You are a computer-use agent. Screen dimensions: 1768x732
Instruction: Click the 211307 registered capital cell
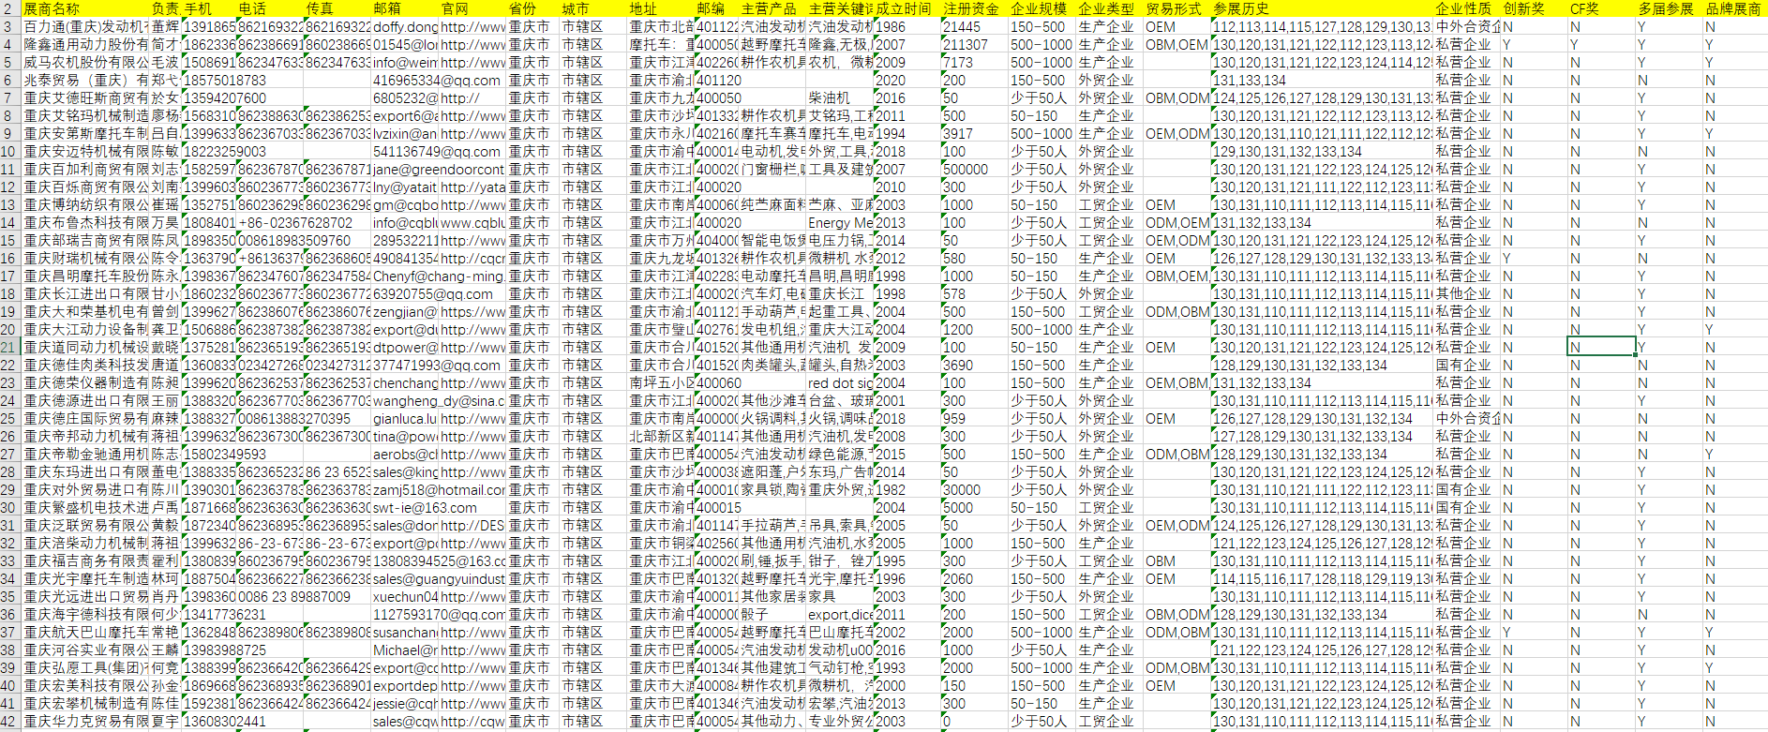click(x=966, y=45)
